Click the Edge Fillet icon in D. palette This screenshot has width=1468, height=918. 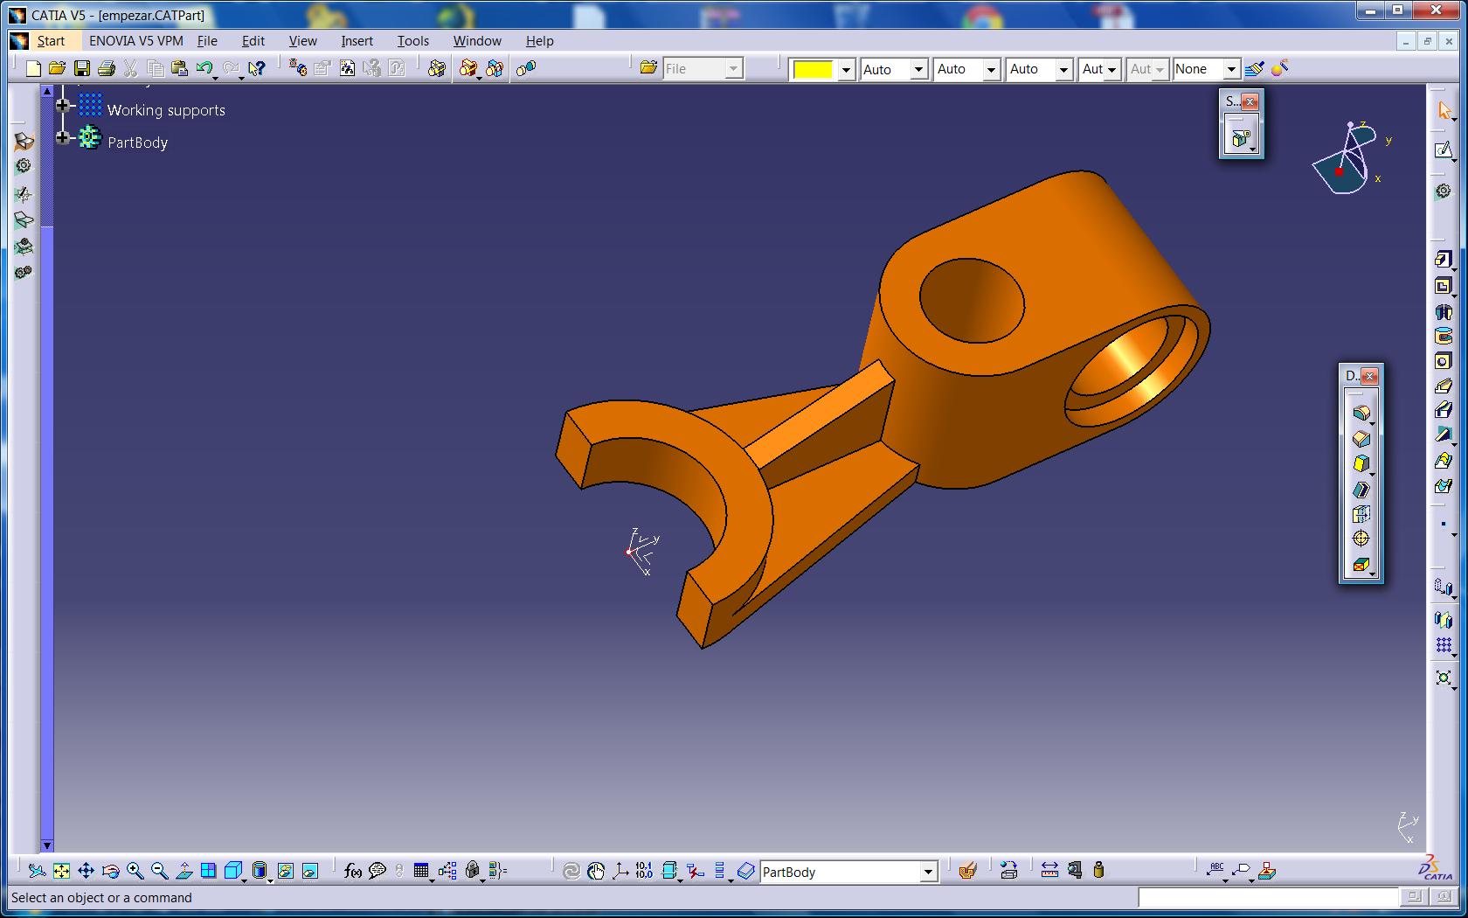coord(1361,414)
